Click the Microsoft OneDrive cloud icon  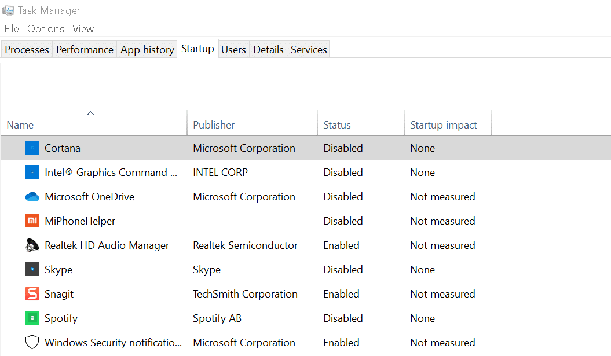coord(32,197)
